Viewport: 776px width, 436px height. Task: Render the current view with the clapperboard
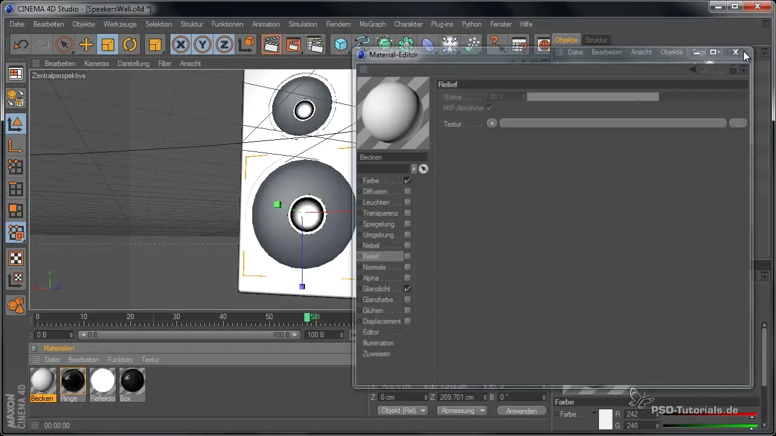click(272, 44)
